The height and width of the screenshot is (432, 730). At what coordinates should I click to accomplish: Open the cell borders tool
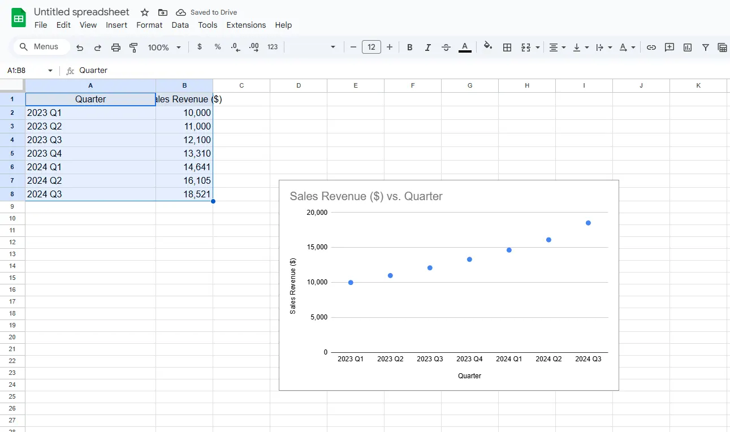tap(507, 47)
